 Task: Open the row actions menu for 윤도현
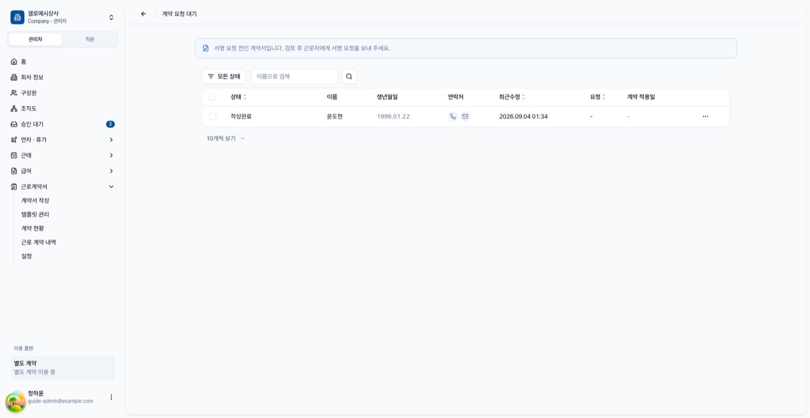[x=705, y=116]
